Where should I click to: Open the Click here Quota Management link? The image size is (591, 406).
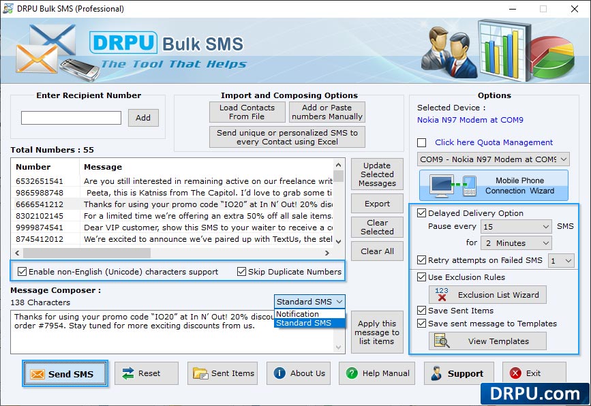[494, 142]
